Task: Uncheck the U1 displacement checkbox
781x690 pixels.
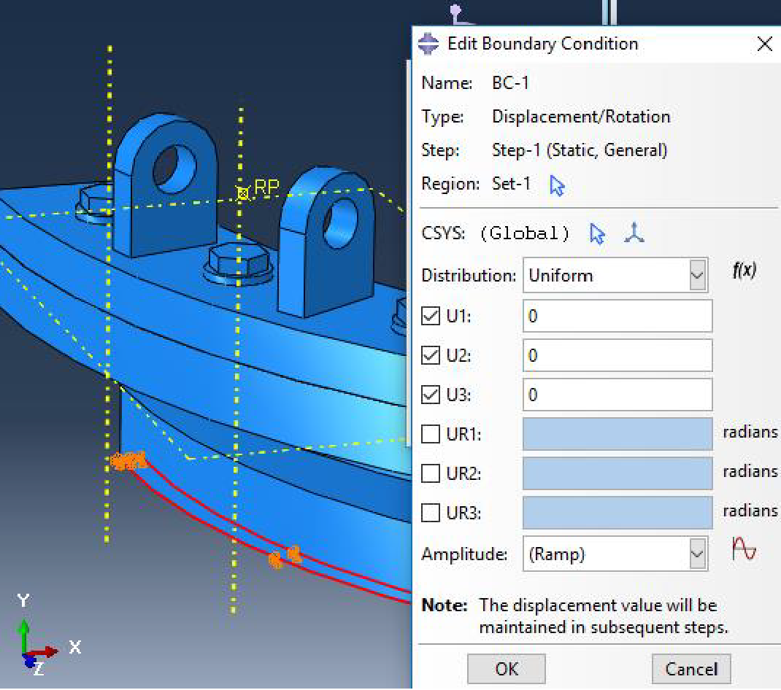Action: tap(431, 316)
